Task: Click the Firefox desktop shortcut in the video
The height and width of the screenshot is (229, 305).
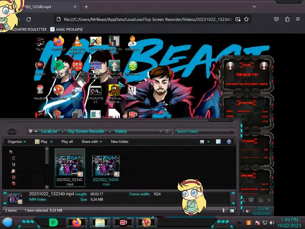Action: pos(59,43)
